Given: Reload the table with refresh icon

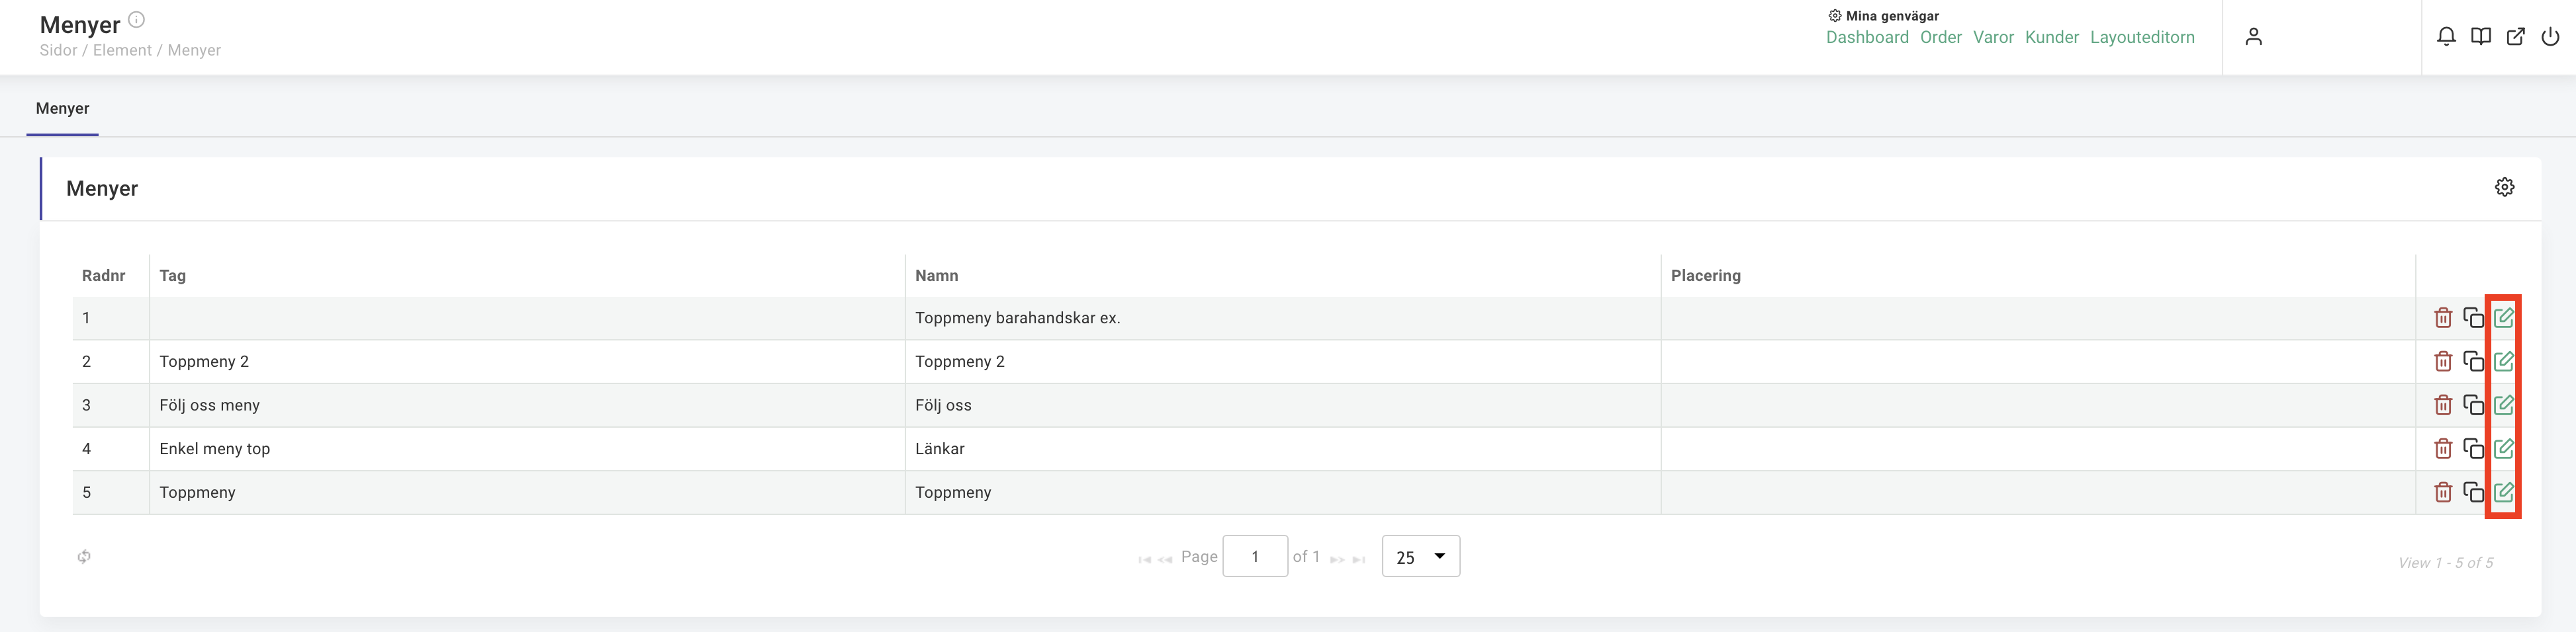Looking at the screenshot, I should 84,556.
